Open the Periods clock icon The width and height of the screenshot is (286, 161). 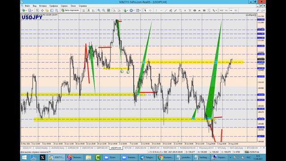point(131,10)
